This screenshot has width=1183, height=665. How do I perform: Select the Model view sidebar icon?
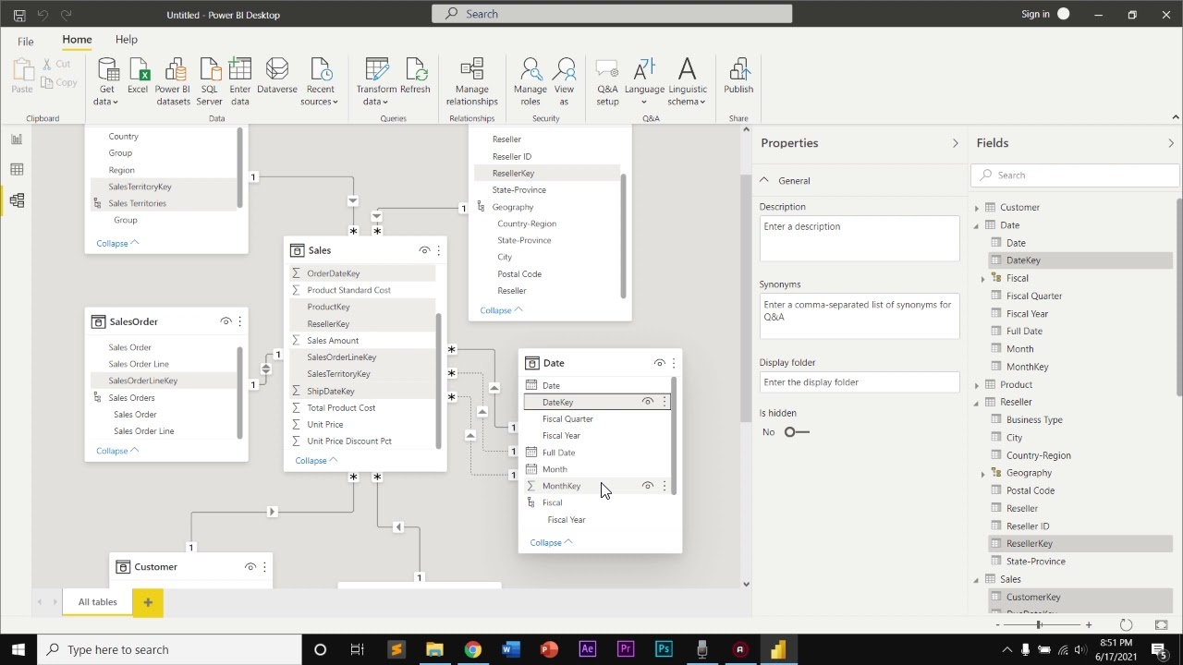tap(16, 200)
